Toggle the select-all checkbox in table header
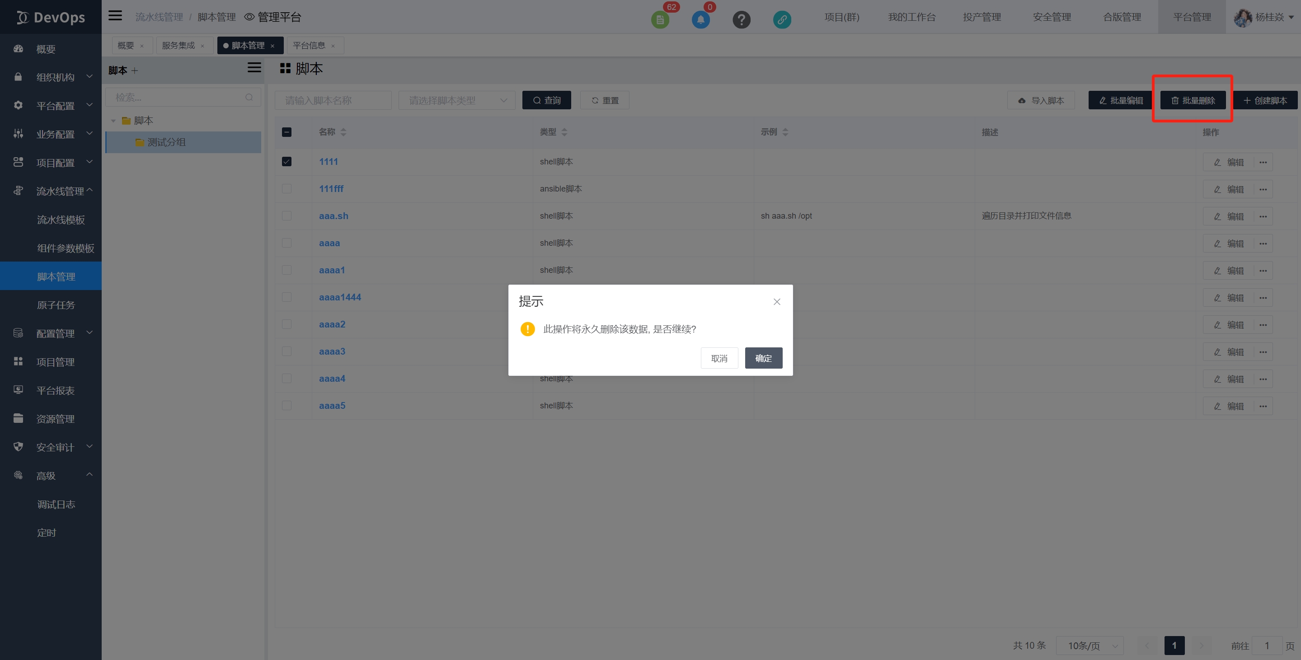Viewport: 1301px width, 660px height. [x=287, y=132]
